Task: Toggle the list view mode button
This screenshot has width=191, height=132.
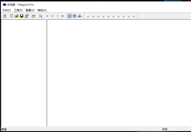Action: coord(69,16)
